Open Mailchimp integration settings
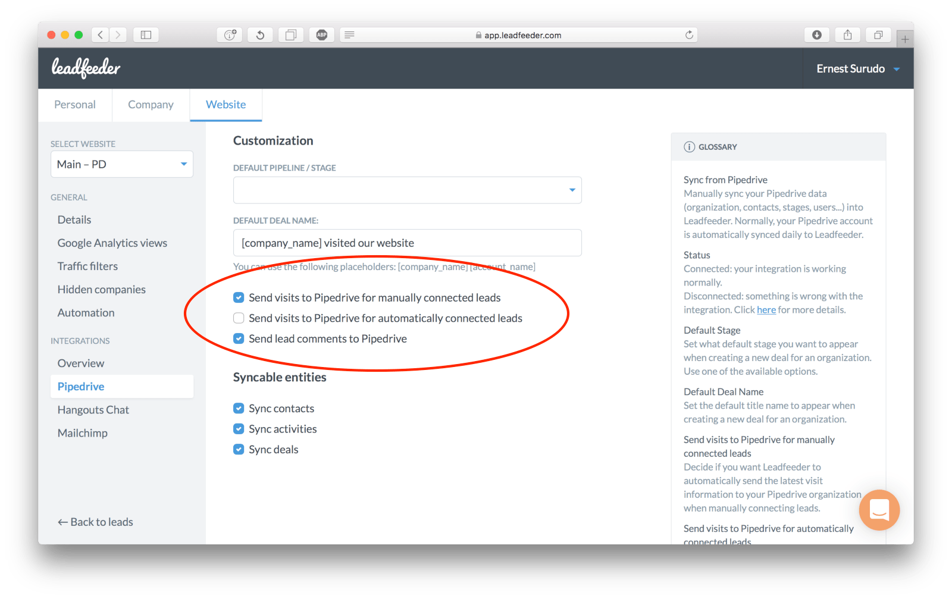This screenshot has width=952, height=599. pos(83,432)
